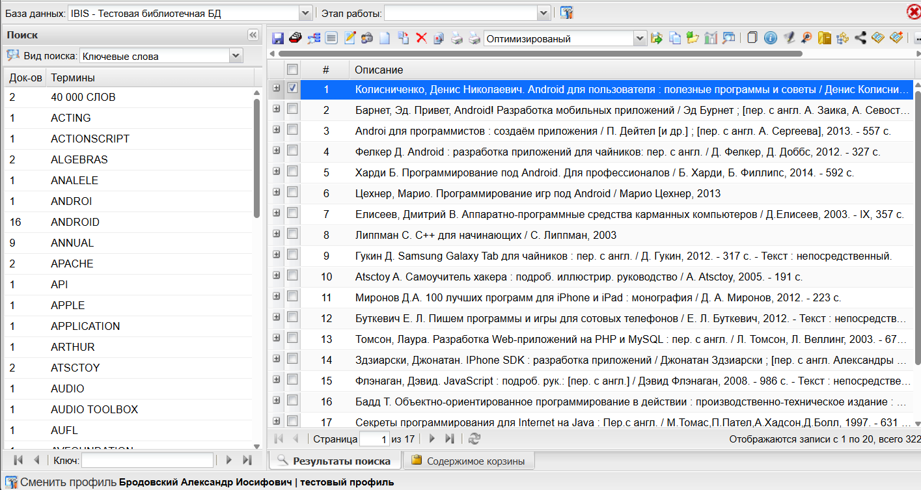Click the Ключ search input field
The height and width of the screenshot is (490, 921).
point(147,461)
